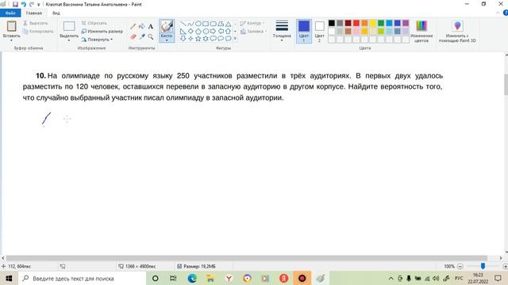The width and height of the screenshot is (508, 285).
Task: Pick the green color swatch
Action: pos(381,23)
